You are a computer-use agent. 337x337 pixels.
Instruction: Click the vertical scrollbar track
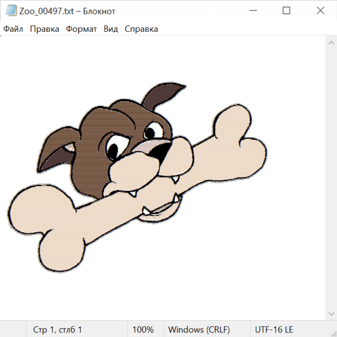[331, 187]
